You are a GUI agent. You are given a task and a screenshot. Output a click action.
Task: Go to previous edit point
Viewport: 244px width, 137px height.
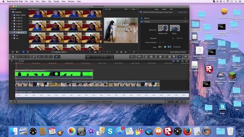coord(117,52)
